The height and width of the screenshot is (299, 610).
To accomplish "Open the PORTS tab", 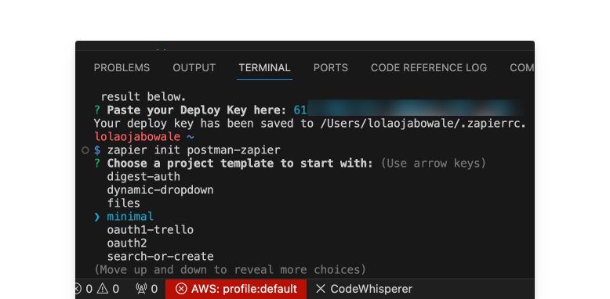I will point(331,68).
